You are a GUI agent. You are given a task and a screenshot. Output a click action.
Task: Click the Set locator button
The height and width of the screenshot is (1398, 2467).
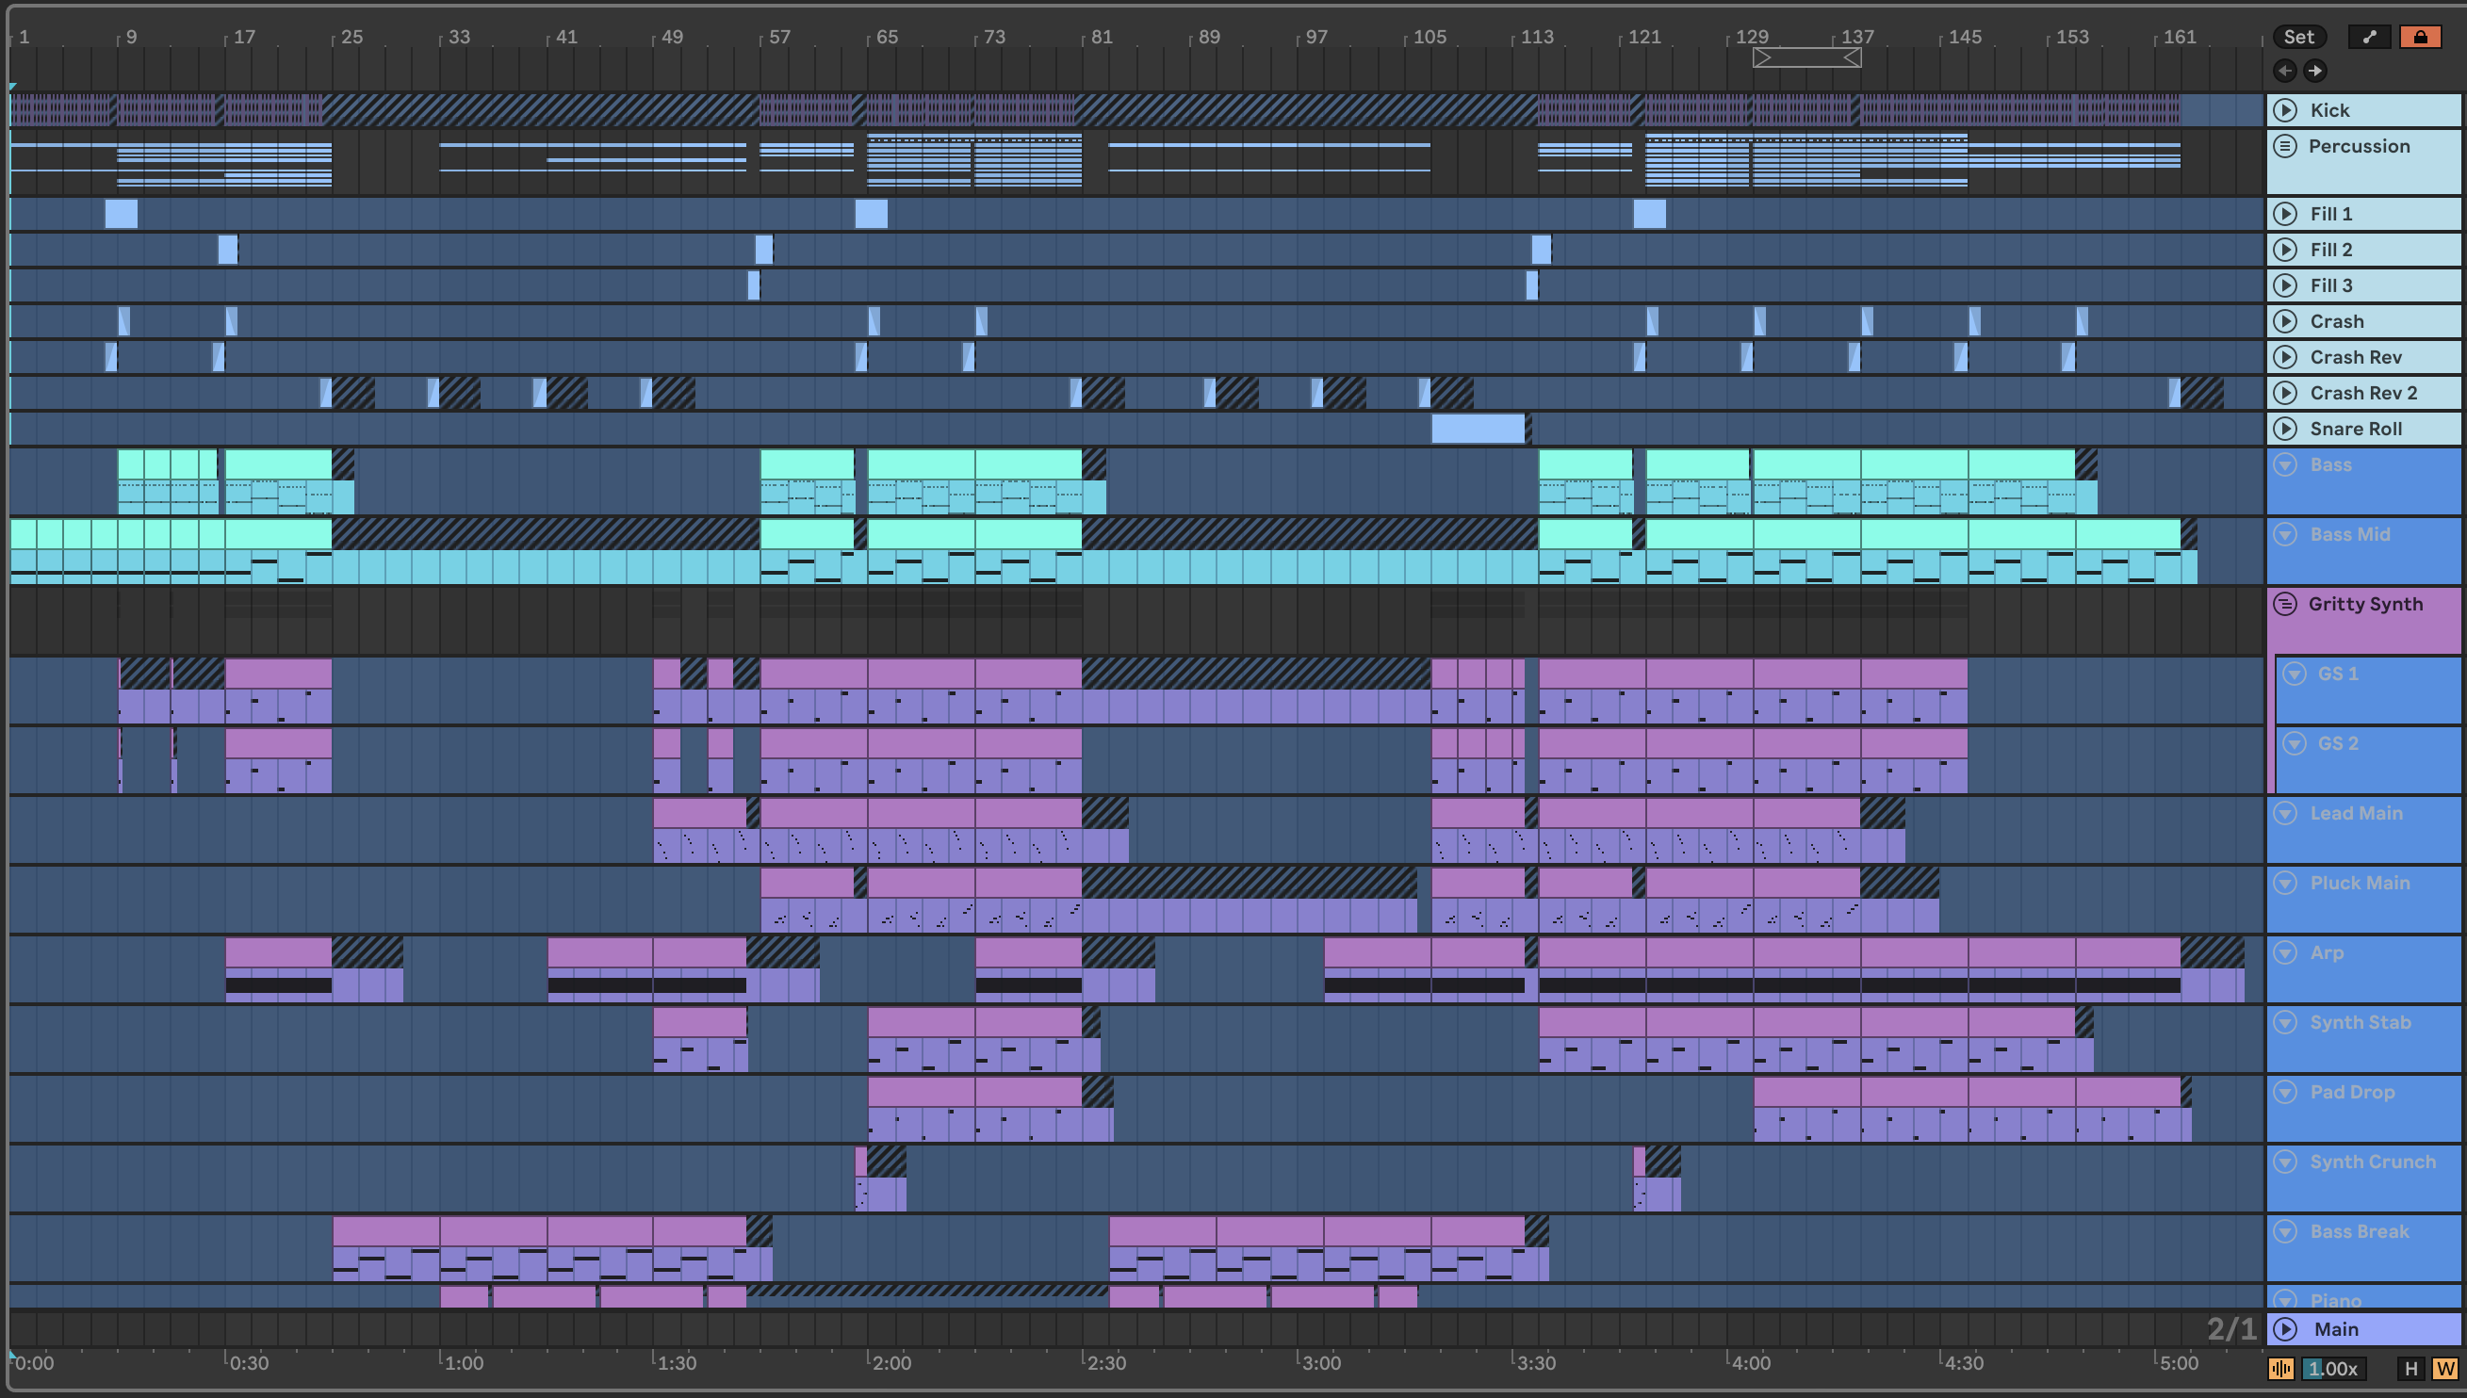coord(2298,37)
